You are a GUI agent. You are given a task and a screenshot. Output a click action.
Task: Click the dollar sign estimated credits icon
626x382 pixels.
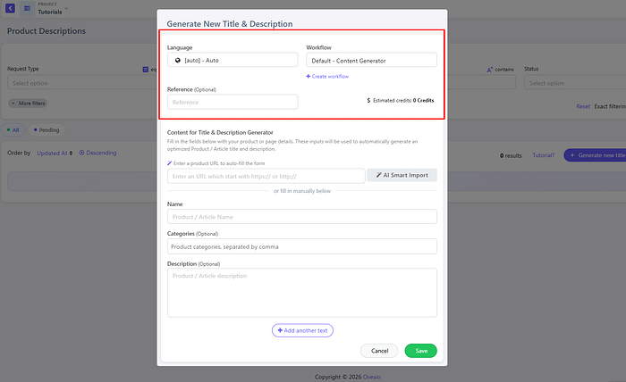368,101
